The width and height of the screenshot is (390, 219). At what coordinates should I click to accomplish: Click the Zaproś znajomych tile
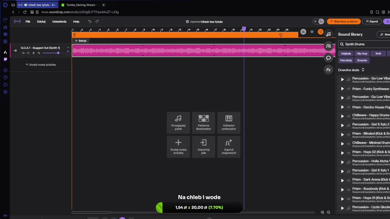coord(229,147)
